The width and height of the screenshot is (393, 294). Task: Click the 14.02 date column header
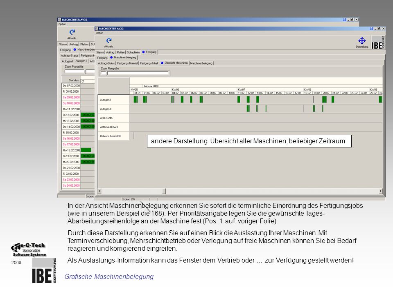point(270,93)
